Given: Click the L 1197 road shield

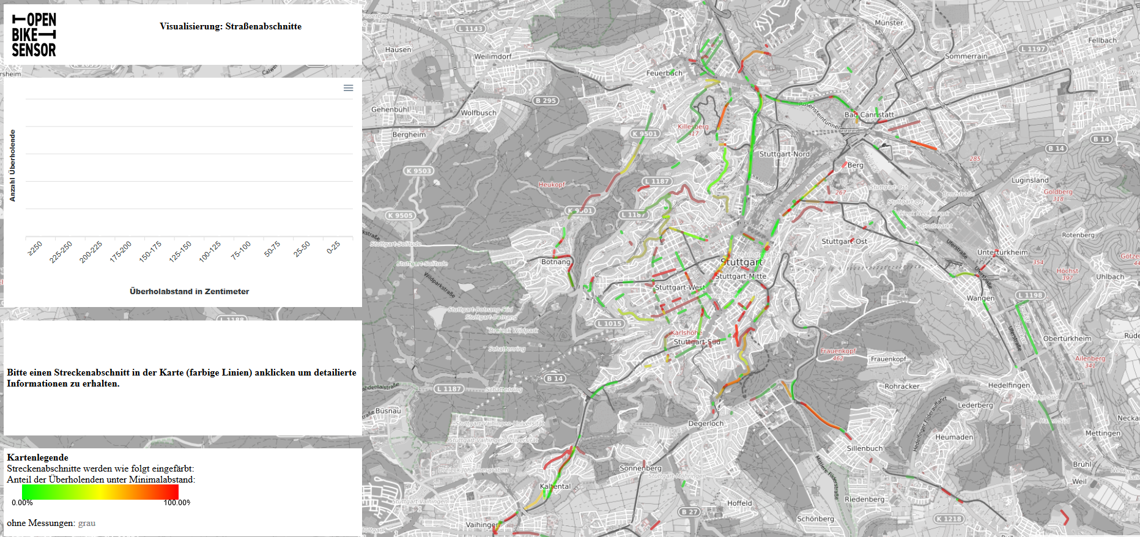Looking at the screenshot, I should click(1032, 49).
